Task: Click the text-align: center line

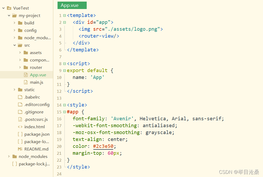Action: coord(100,139)
